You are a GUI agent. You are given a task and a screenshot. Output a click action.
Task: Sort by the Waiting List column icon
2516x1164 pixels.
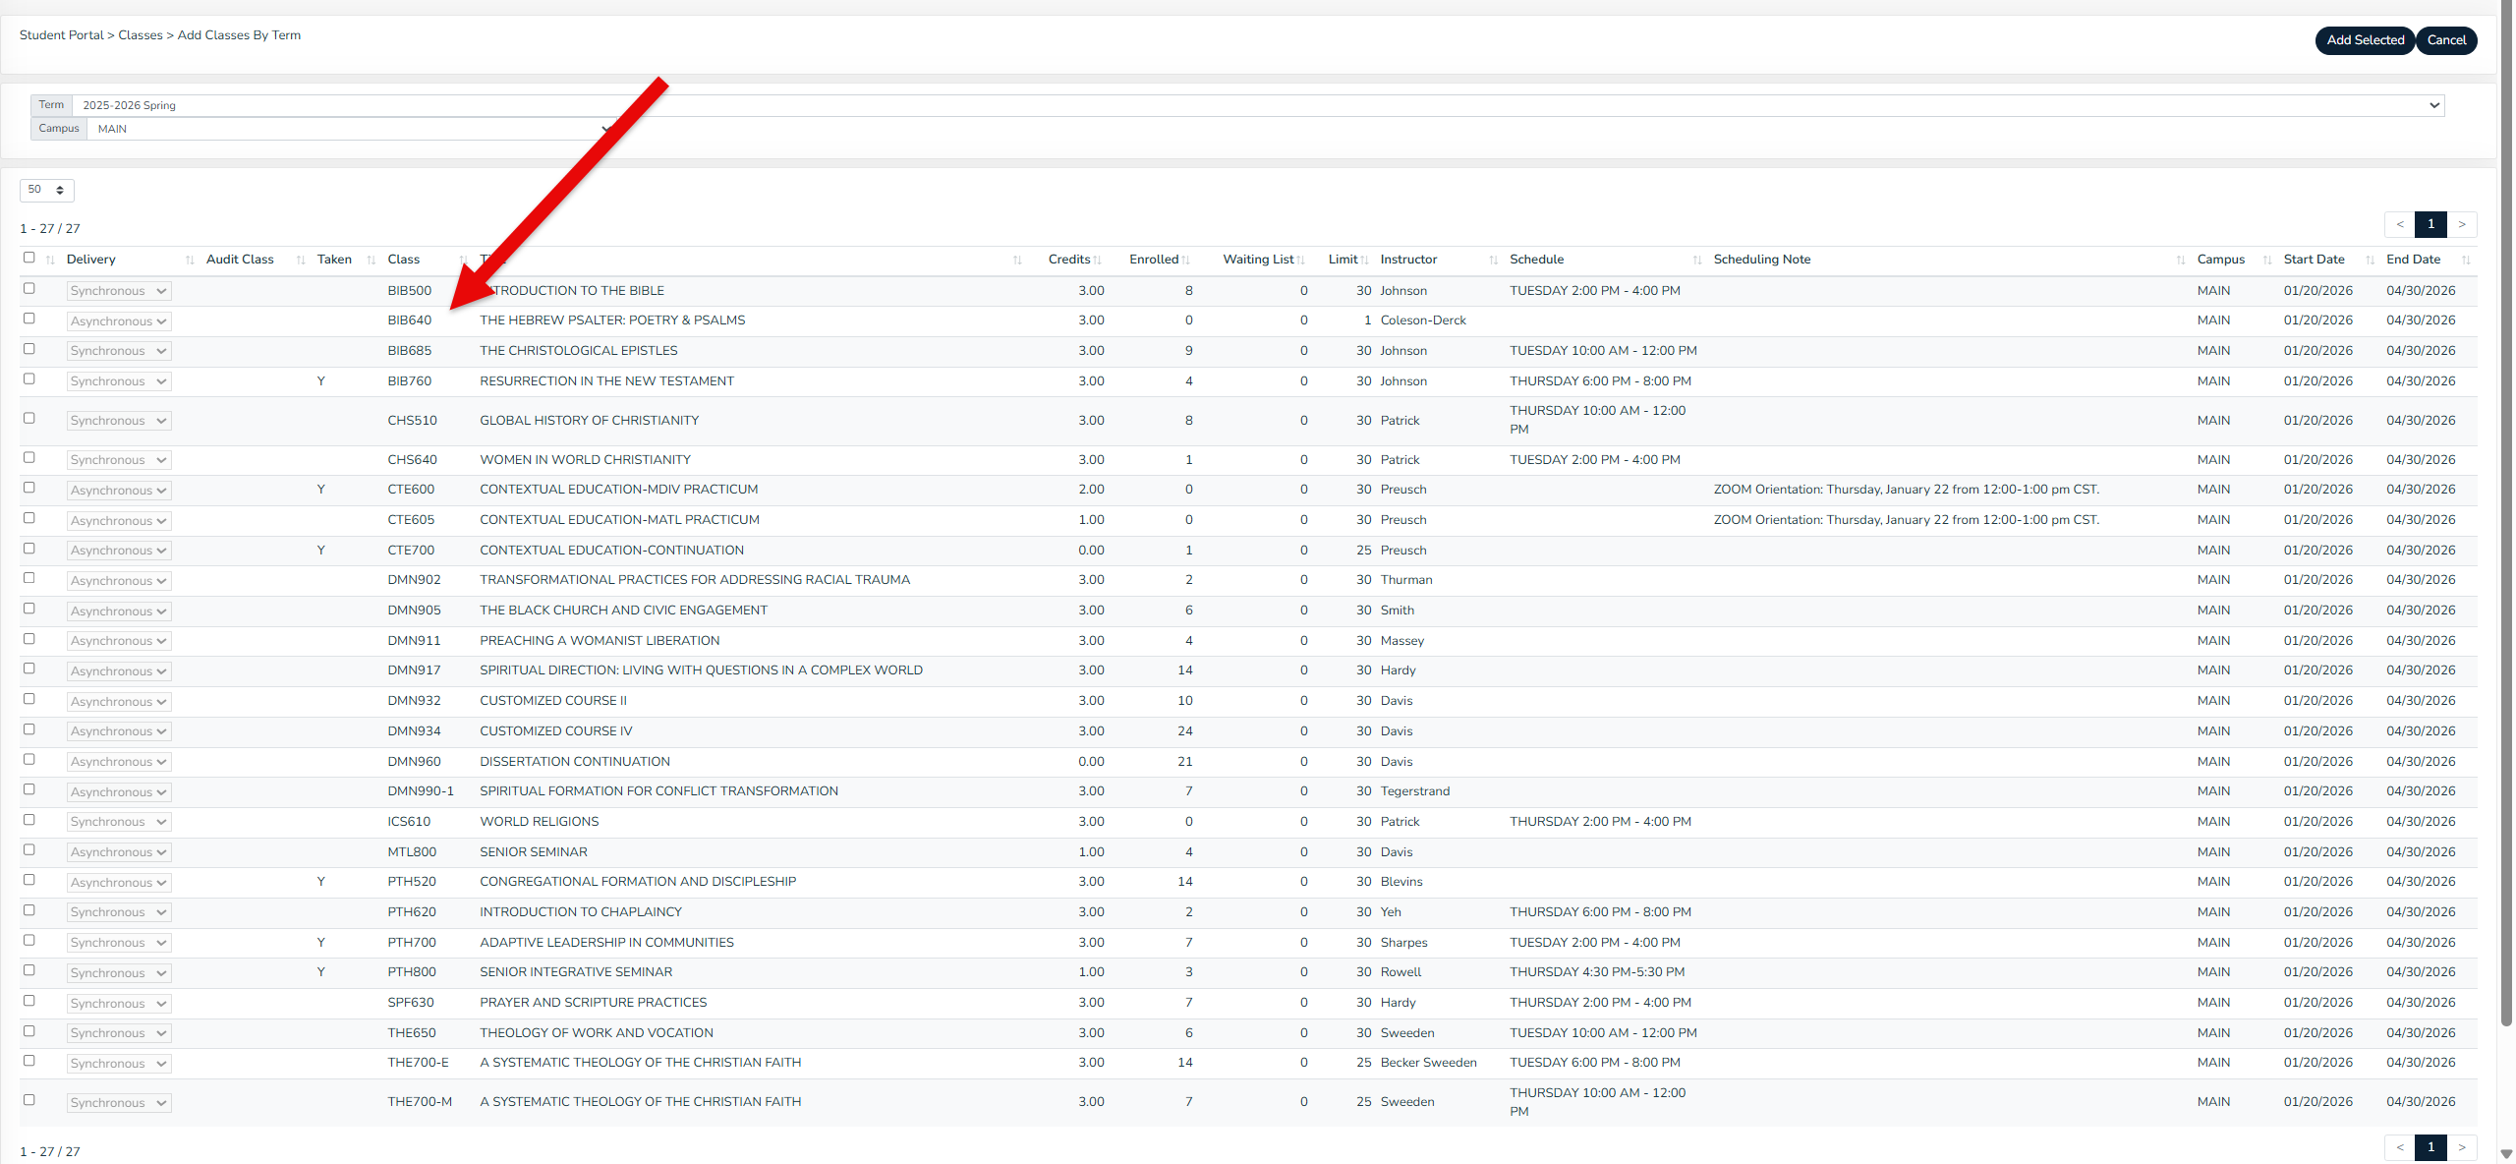(1300, 261)
